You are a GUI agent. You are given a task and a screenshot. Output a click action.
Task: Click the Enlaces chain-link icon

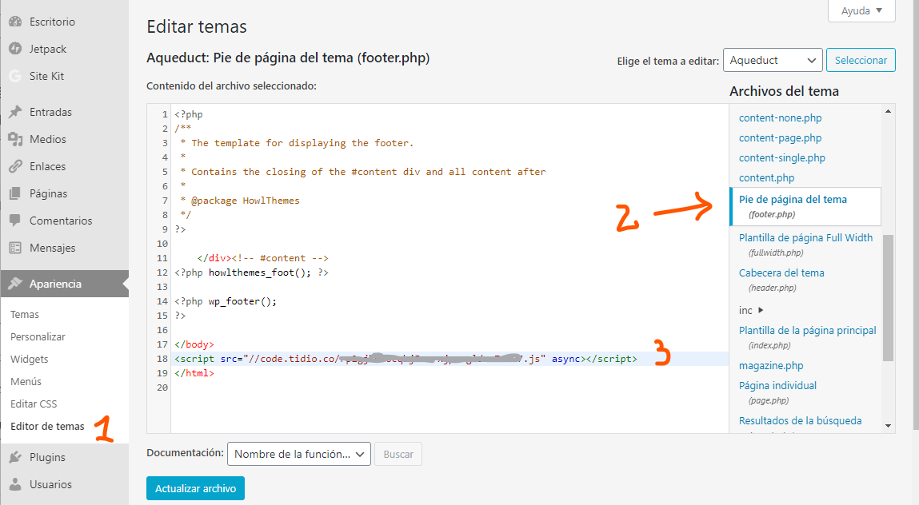tap(15, 166)
